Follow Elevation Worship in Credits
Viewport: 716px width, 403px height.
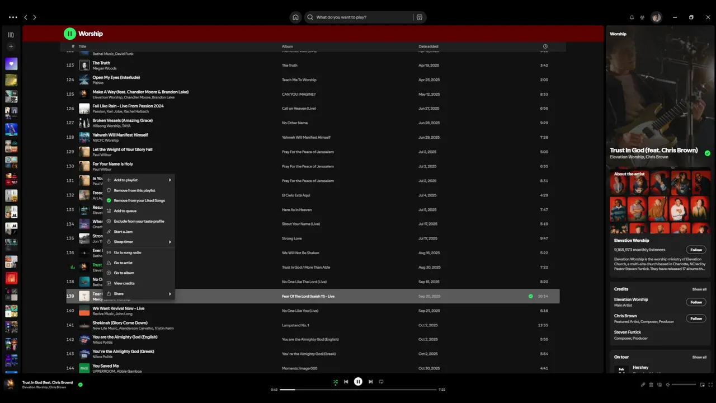(x=696, y=302)
